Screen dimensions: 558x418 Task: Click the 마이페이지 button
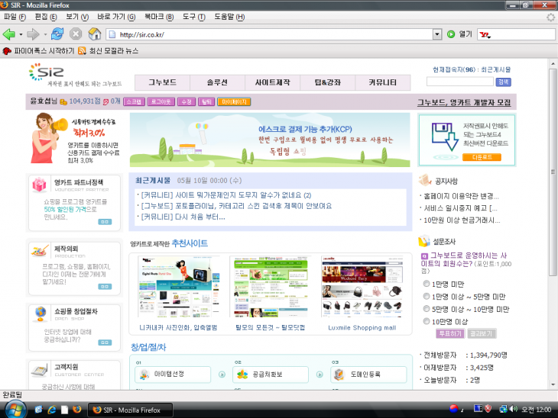[234, 102]
